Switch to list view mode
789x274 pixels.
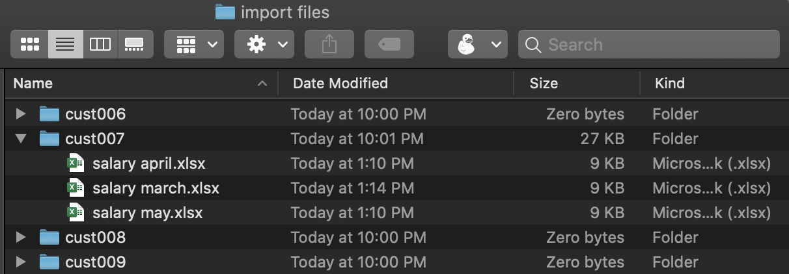(65, 44)
